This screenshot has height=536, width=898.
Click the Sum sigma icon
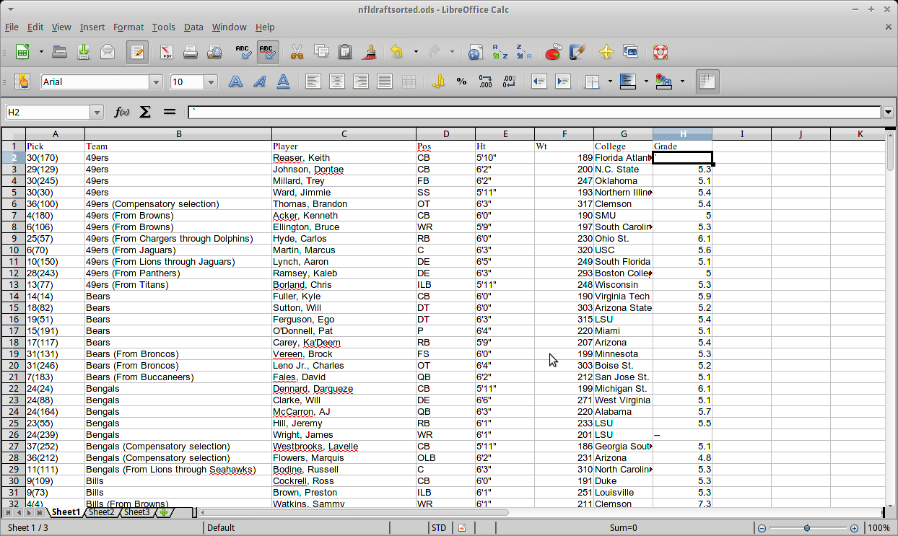(x=145, y=112)
